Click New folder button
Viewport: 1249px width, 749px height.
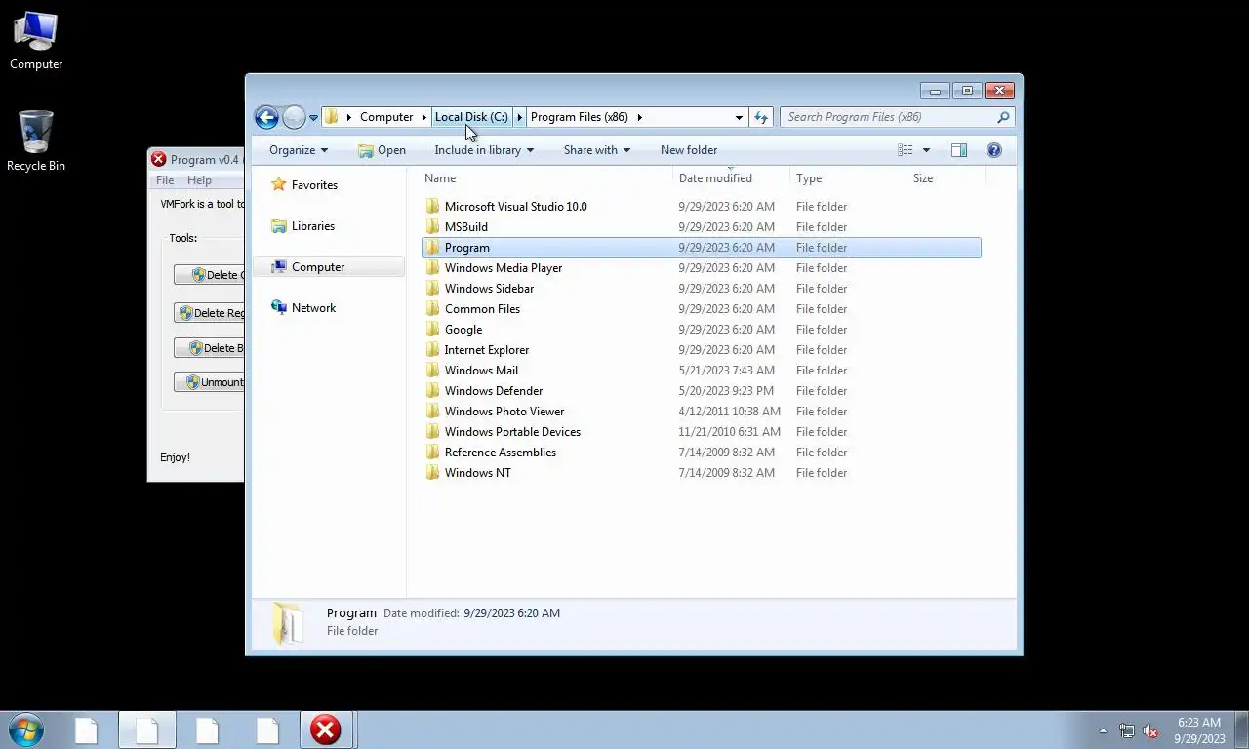click(x=689, y=150)
